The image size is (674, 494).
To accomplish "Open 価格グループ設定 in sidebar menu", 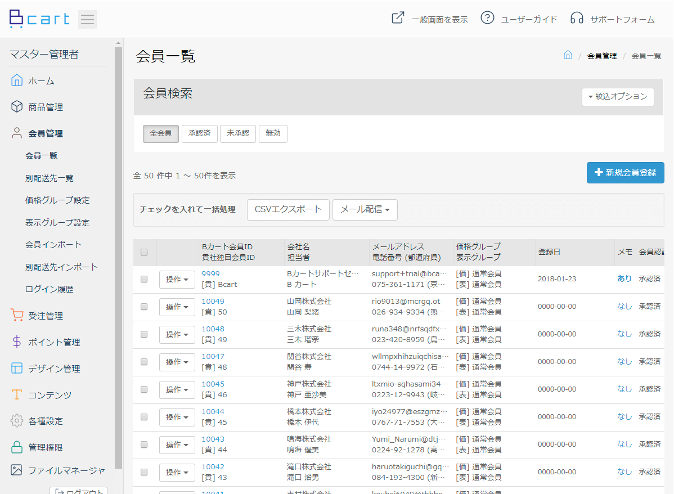I will click(x=57, y=200).
